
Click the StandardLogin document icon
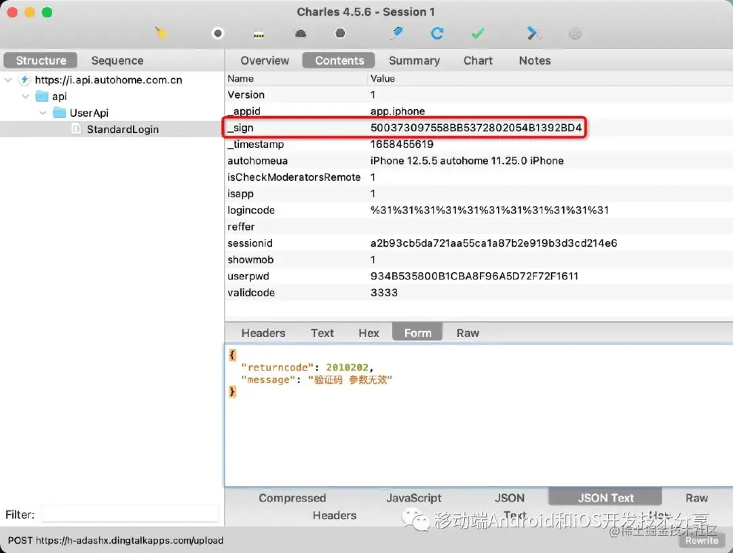tap(76, 128)
